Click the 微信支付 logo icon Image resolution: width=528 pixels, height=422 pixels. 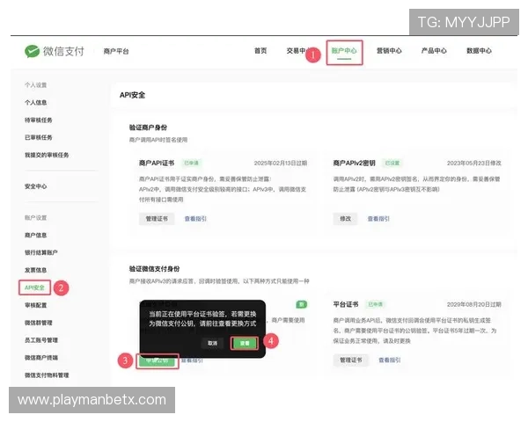(32, 51)
